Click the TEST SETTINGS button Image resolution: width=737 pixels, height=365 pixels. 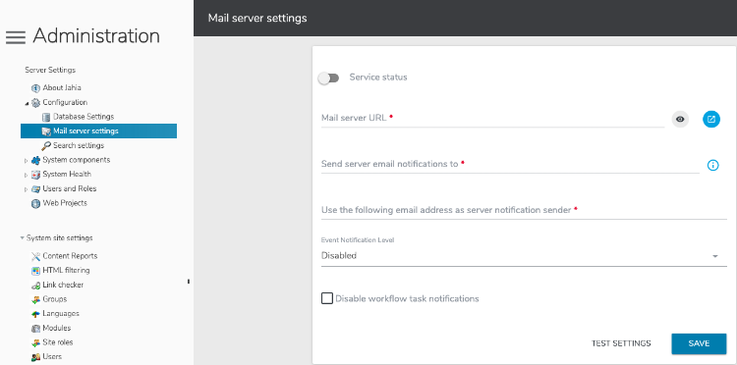click(x=621, y=343)
